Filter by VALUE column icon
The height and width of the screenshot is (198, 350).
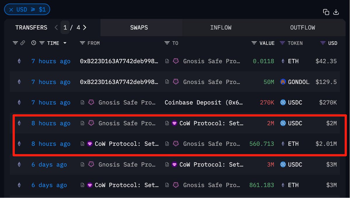click(254, 43)
